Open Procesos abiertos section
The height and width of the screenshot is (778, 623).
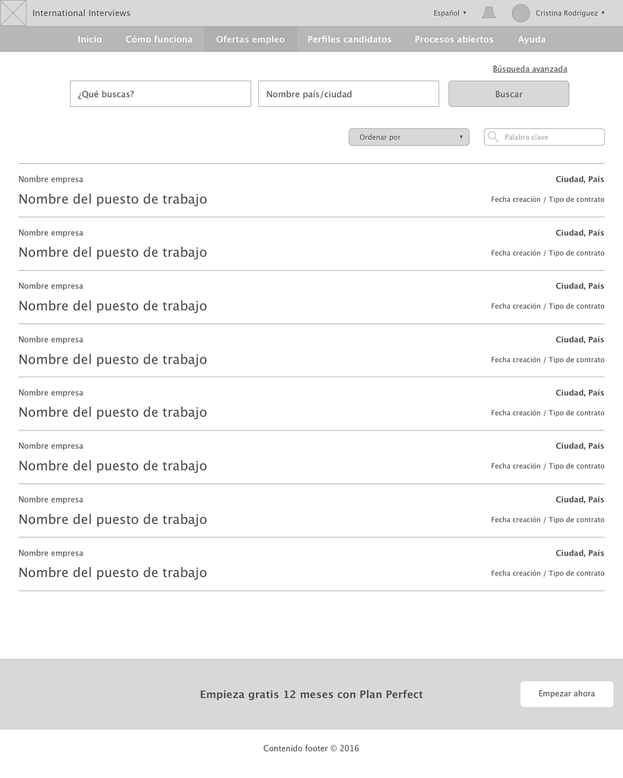point(454,39)
